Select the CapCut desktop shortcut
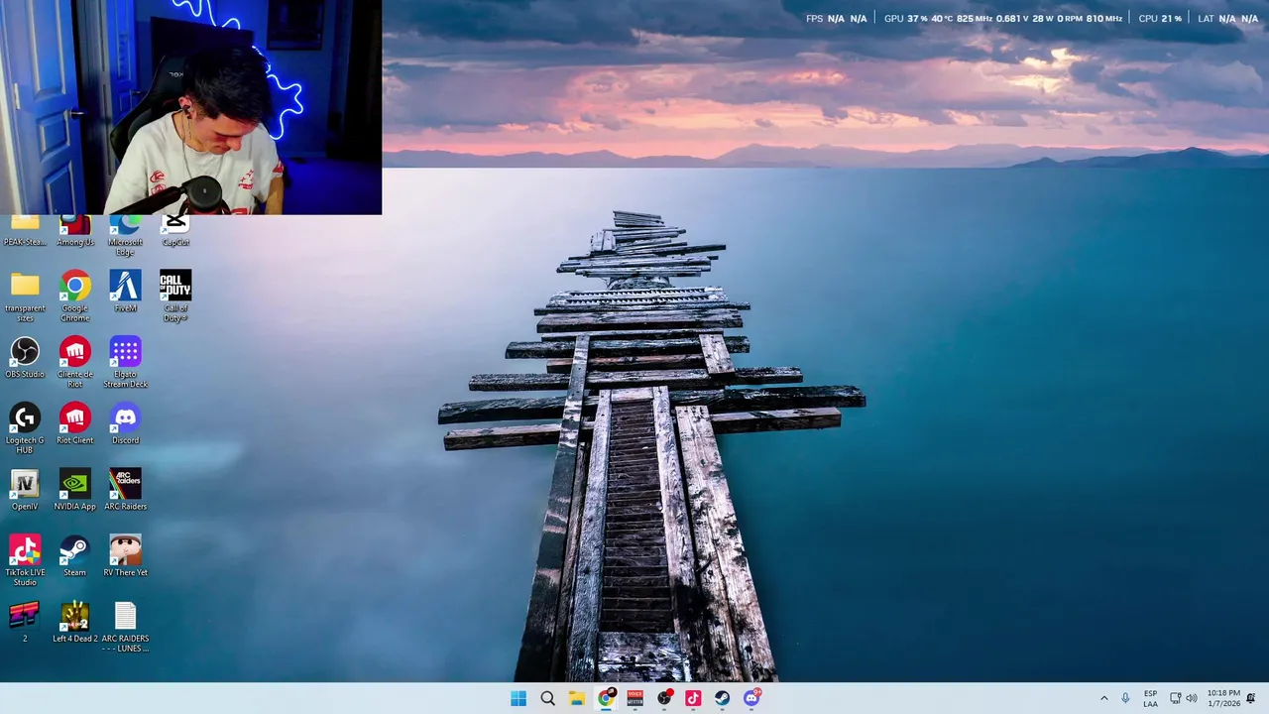 pyautogui.click(x=175, y=232)
